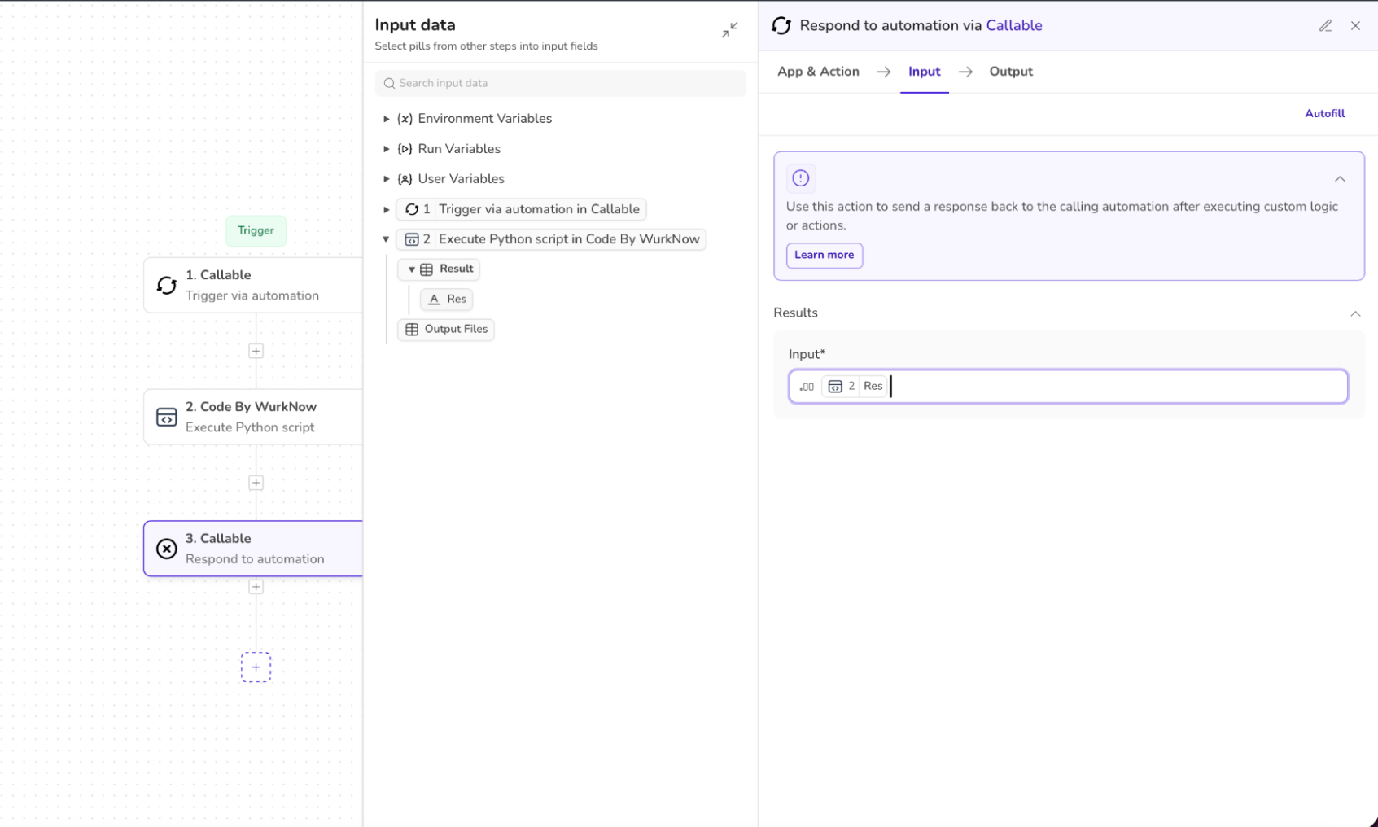Click inside the Input* field
1378x827 pixels.
tap(1068, 387)
